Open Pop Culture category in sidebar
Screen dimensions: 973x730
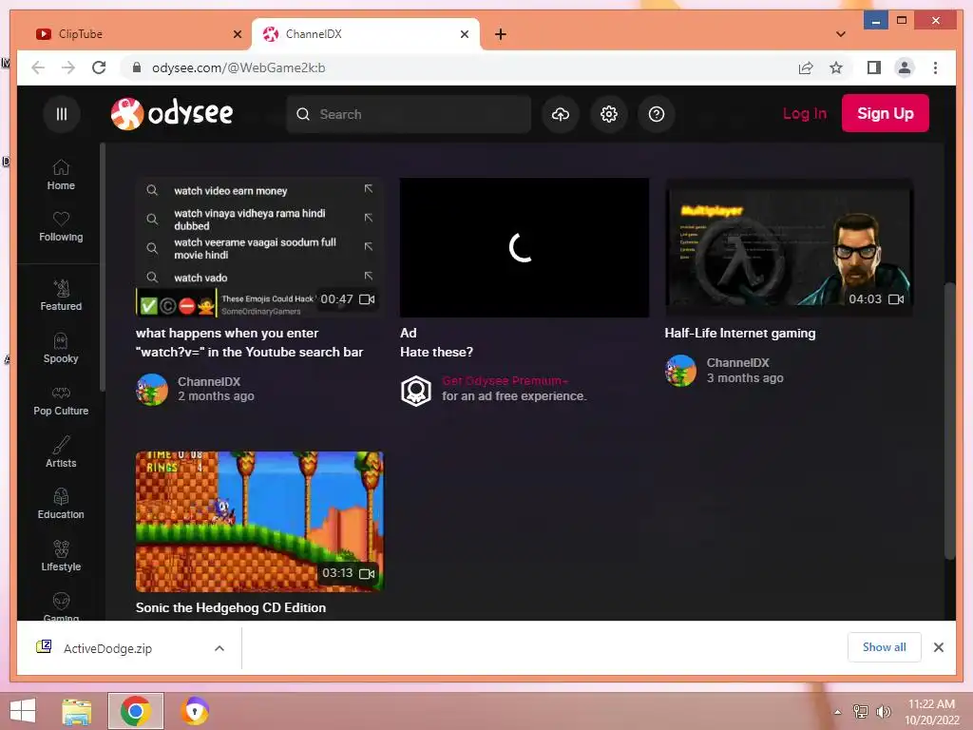(x=61, y=400)
